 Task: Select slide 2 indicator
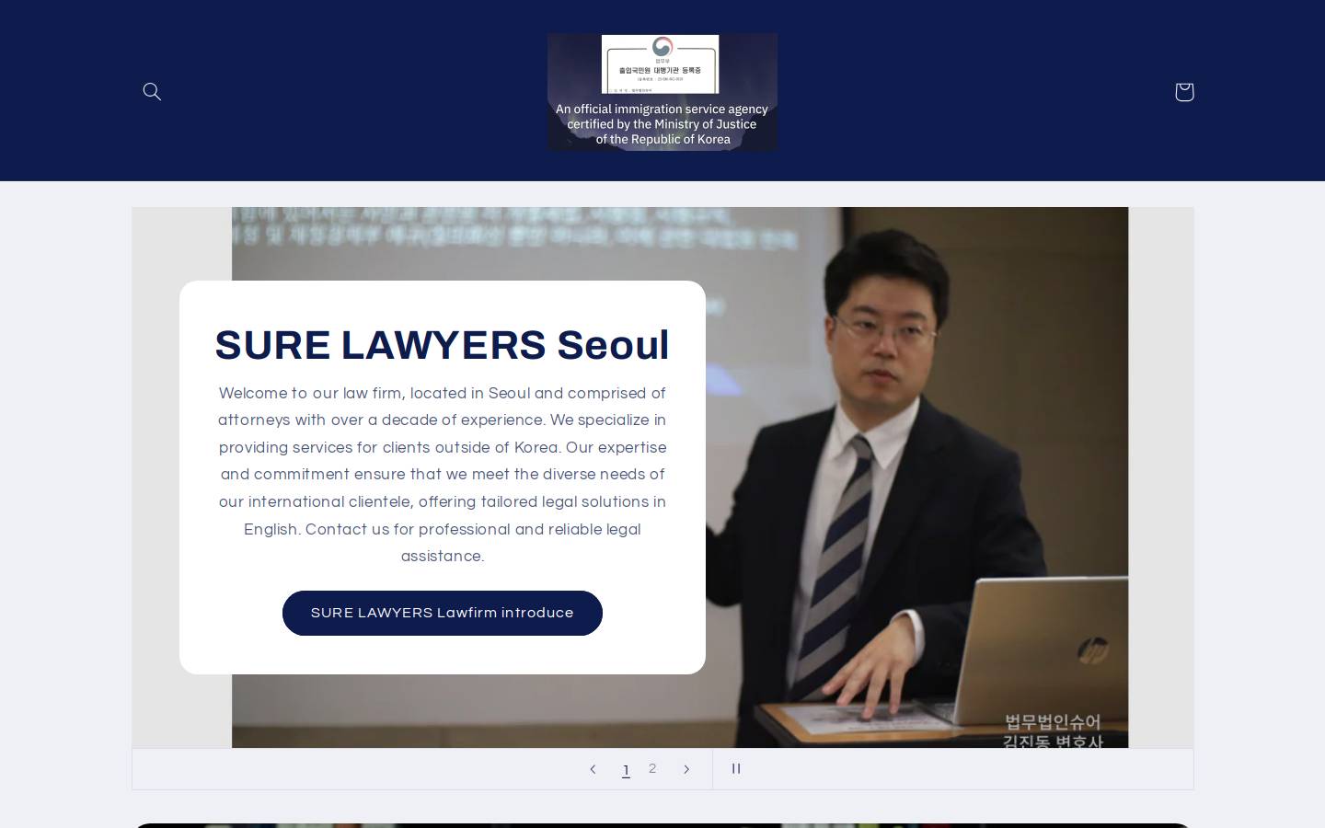click(x=652, y=769)
